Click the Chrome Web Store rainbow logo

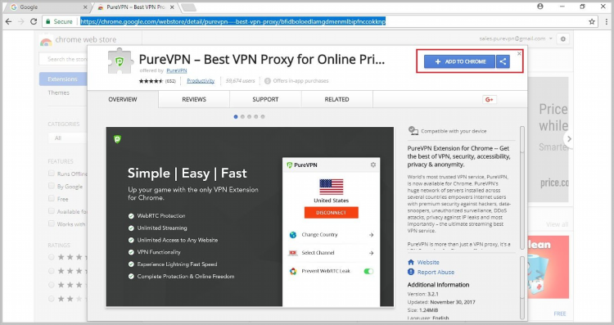pyautogui.click(x=46, y=41)
